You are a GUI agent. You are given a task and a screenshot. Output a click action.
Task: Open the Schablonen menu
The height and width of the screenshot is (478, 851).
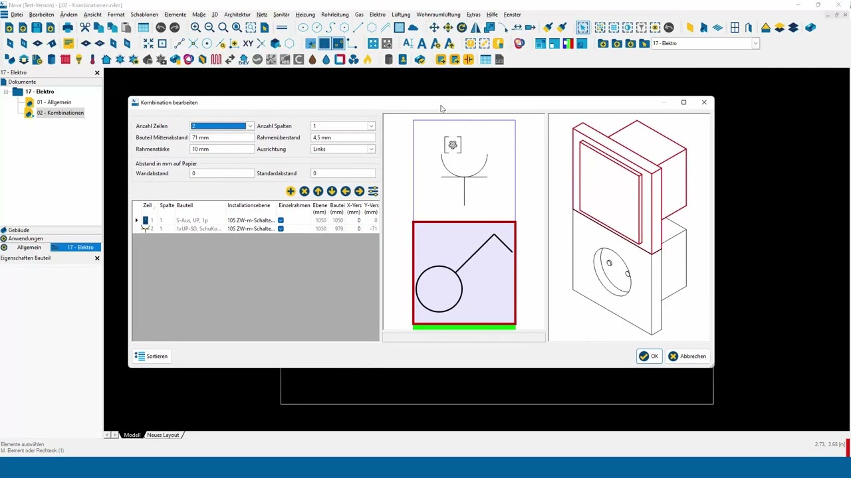[x=144, y=15]
